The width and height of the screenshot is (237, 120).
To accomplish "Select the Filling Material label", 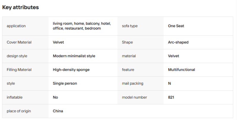I will click(x=19, y=70).
